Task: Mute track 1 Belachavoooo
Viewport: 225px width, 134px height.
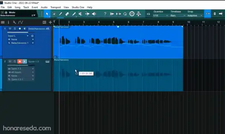Action: tap(10, 29)
